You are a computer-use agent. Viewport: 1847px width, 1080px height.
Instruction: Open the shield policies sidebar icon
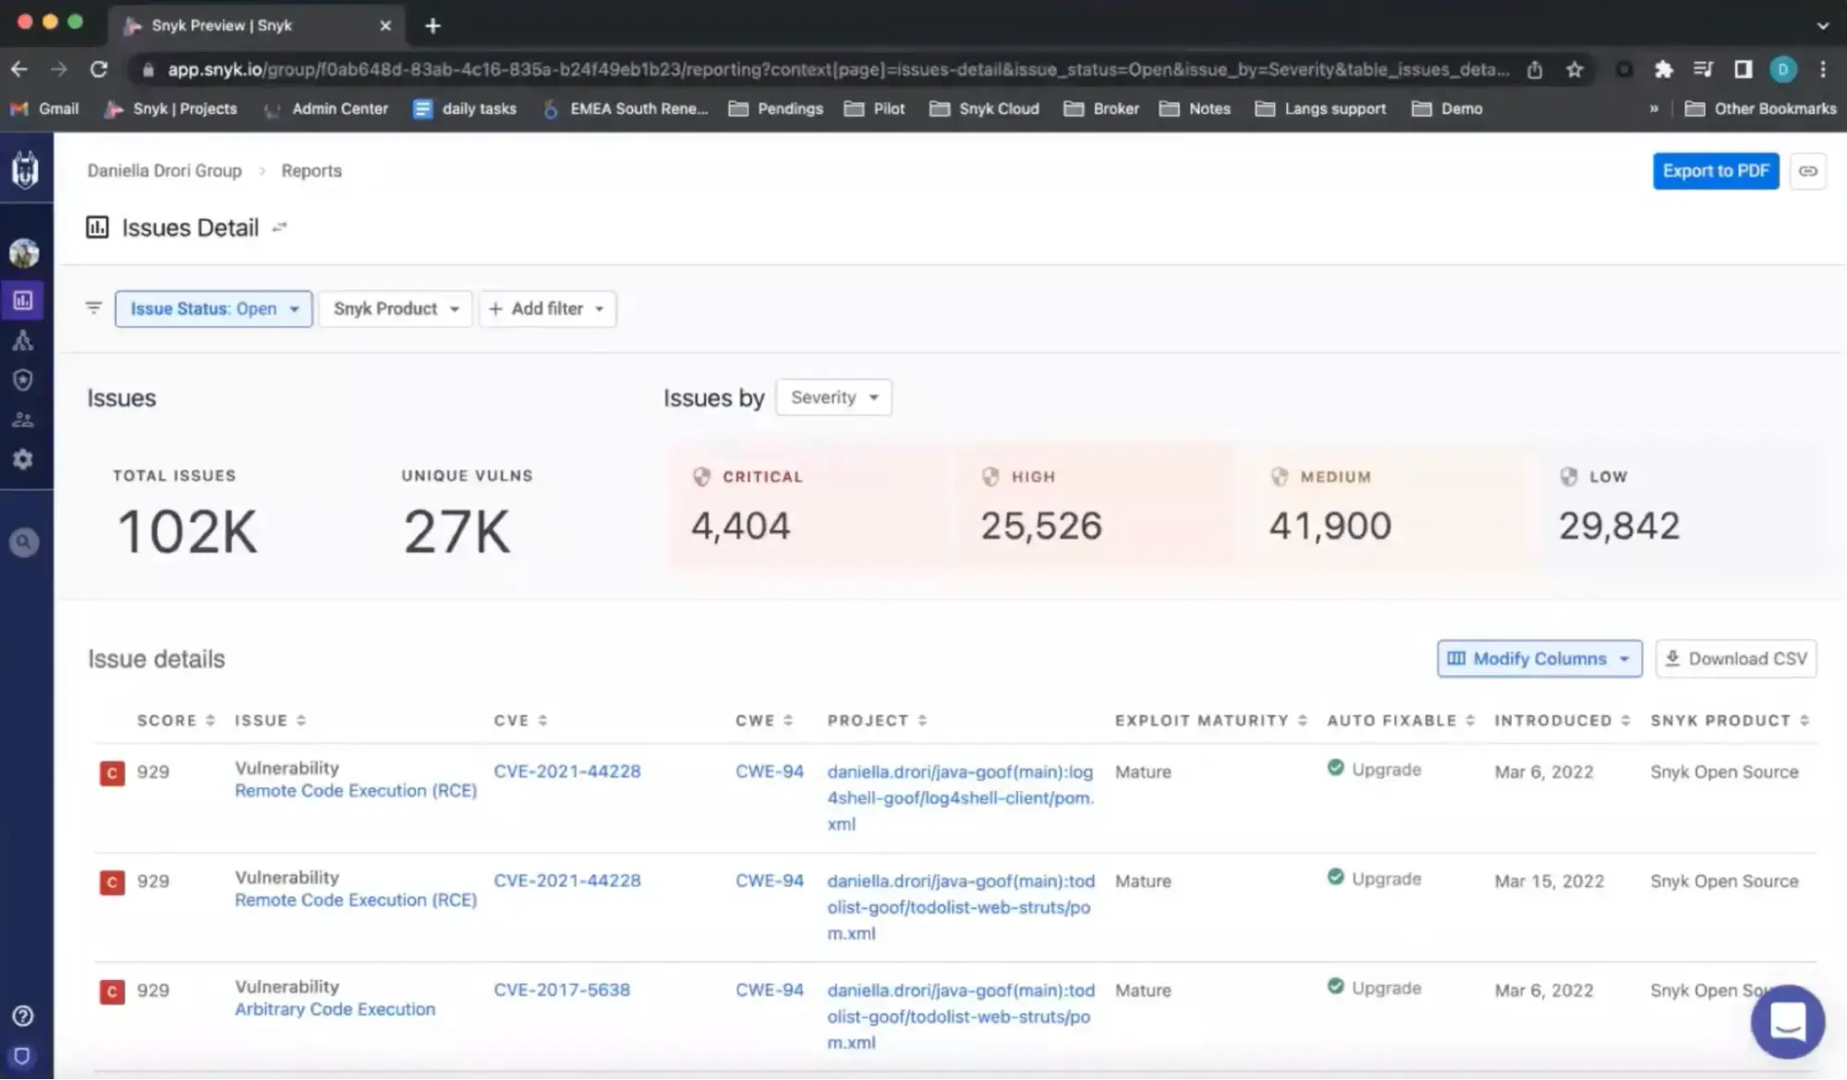[x=23, y=381]
